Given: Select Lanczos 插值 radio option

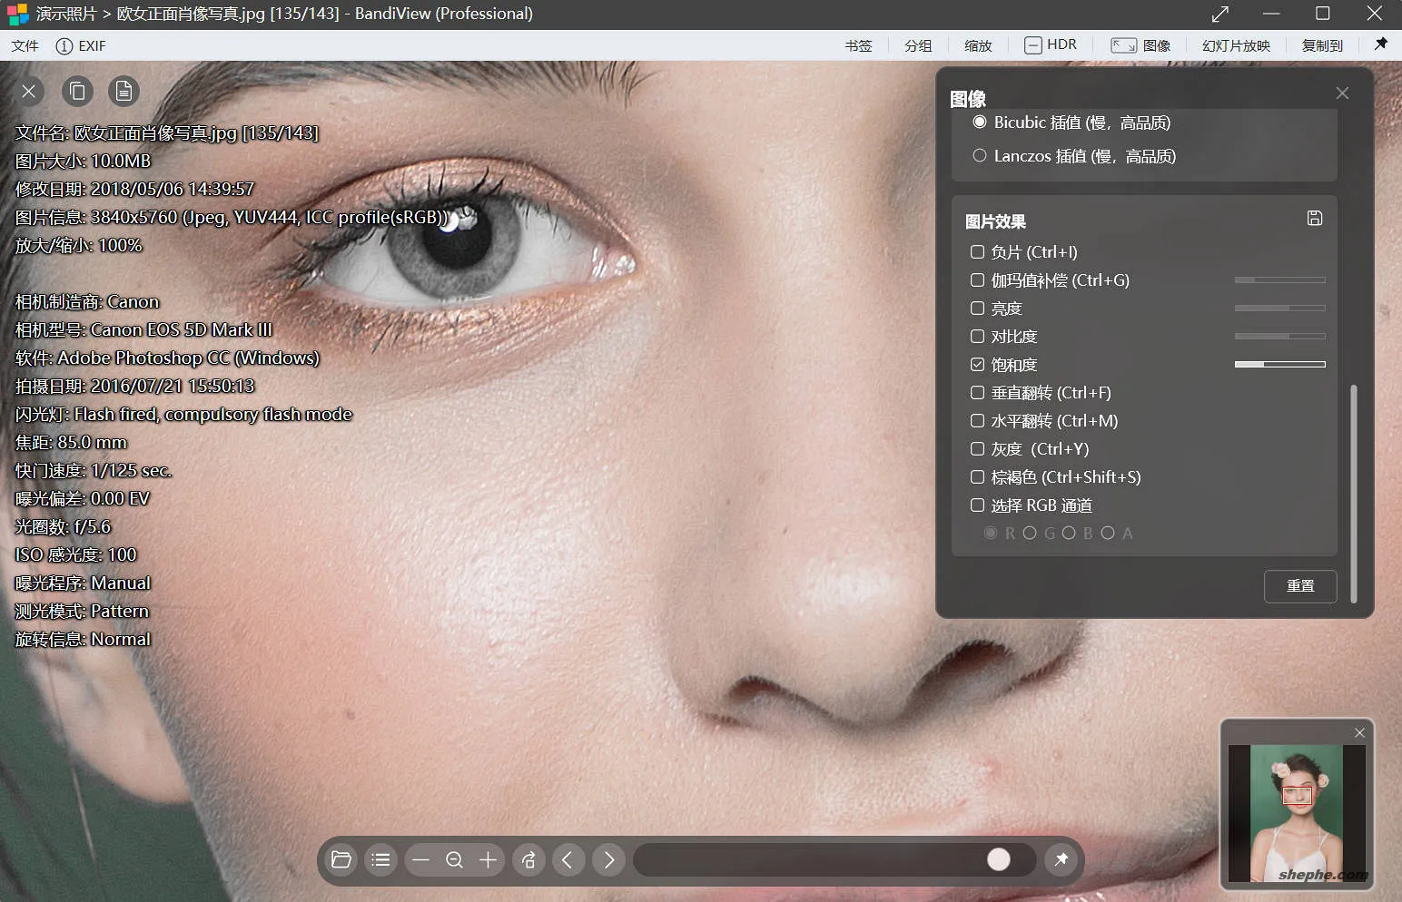Looking at the screenshot, I should point(980,156).
